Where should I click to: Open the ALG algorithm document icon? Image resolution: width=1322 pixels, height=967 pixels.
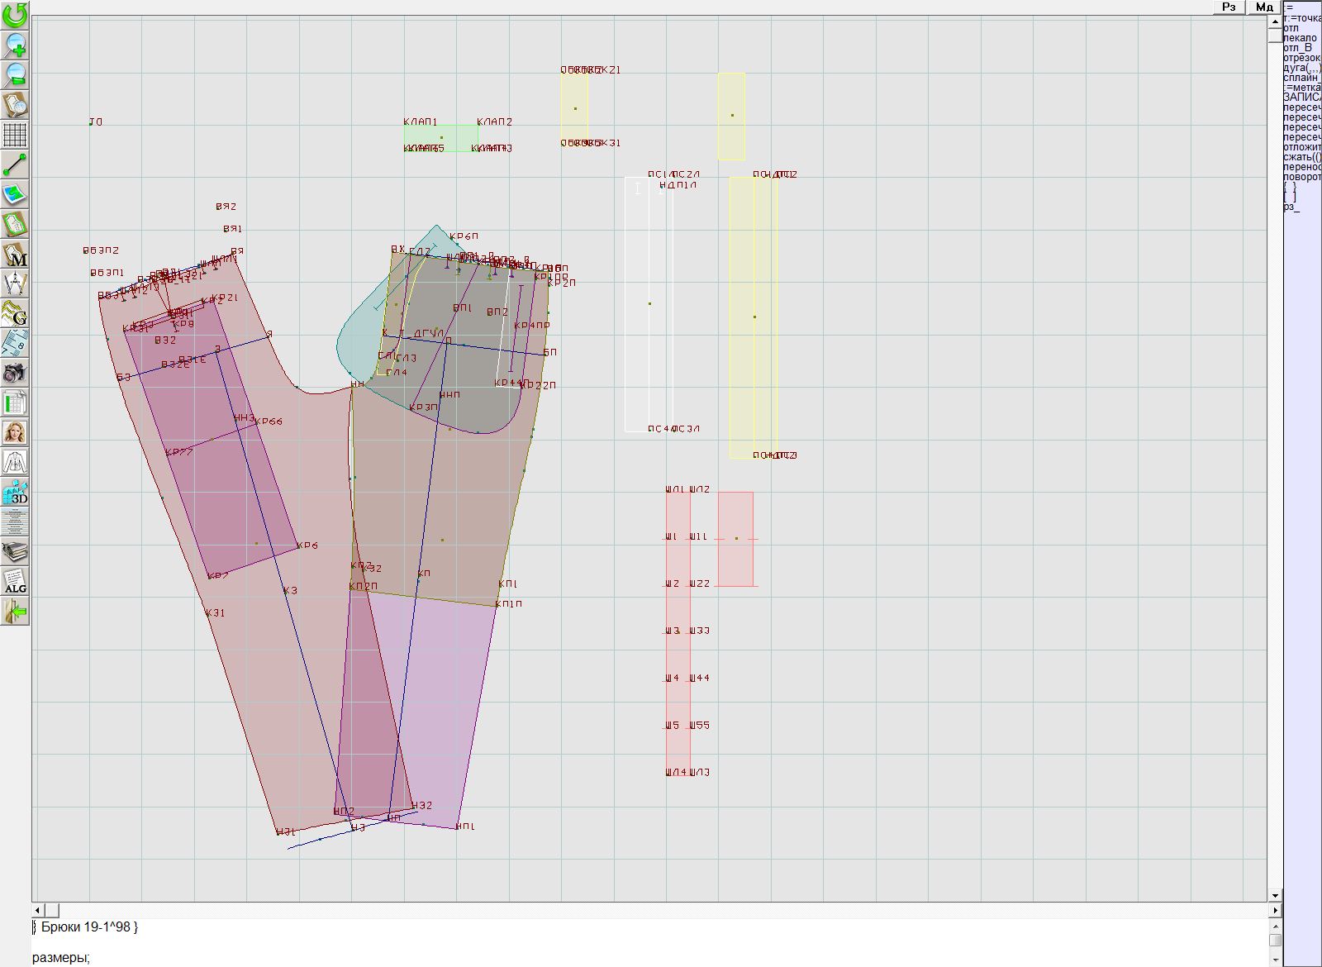click(x=15, y=582)
